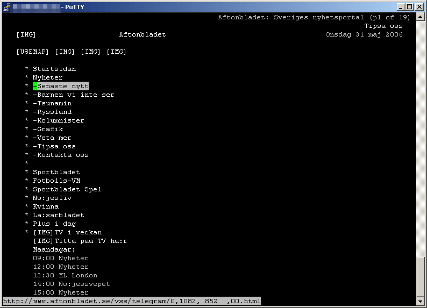Select the [USEMAP] image link
Screen dimensions: 427x308
(33, 52)
